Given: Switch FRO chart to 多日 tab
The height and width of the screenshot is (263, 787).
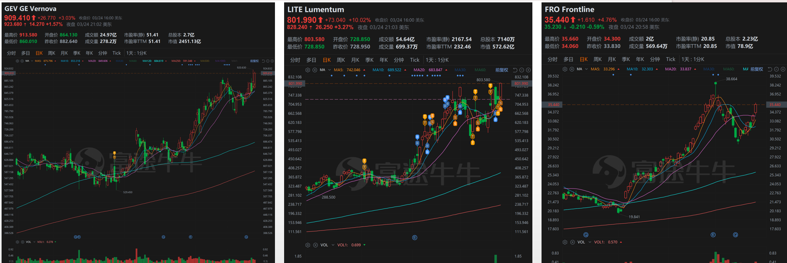Looking at the screenshot, I should (568, 59).
